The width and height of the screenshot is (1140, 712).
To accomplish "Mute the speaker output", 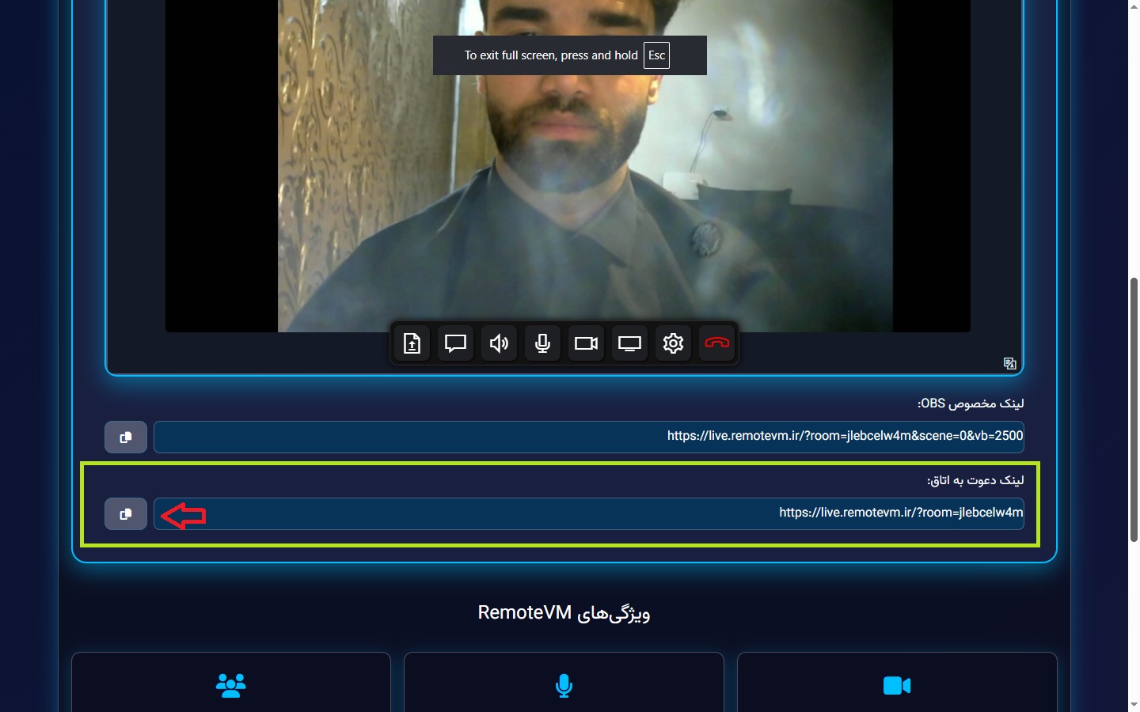I will tap(499, 343).
